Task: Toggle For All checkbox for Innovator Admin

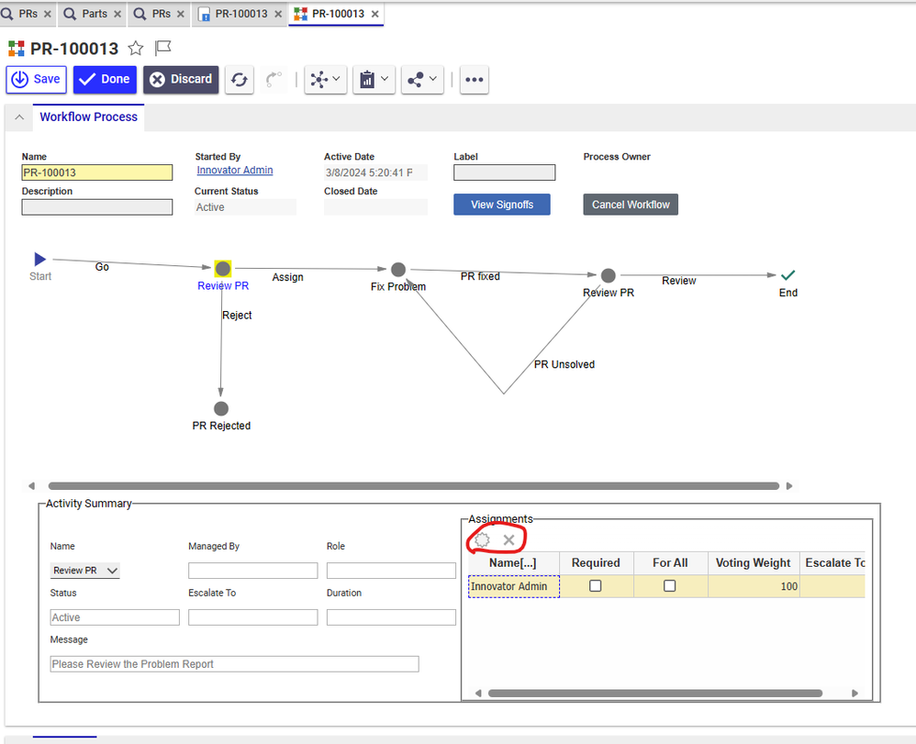Action: point(670,586)
